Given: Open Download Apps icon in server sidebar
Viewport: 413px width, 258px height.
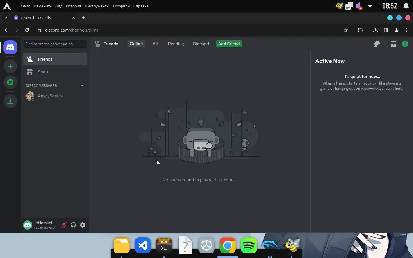Looking at the screenshot, I should point(10,101).
